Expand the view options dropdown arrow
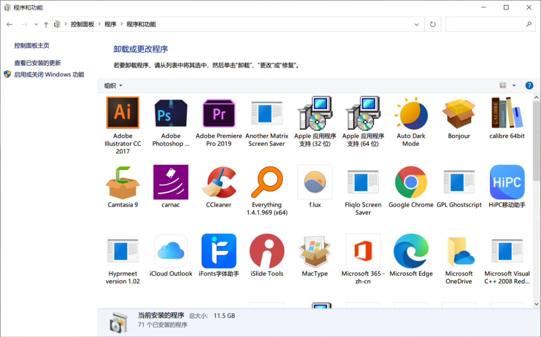This screenshot has width=541, height=337. point(514,85)
